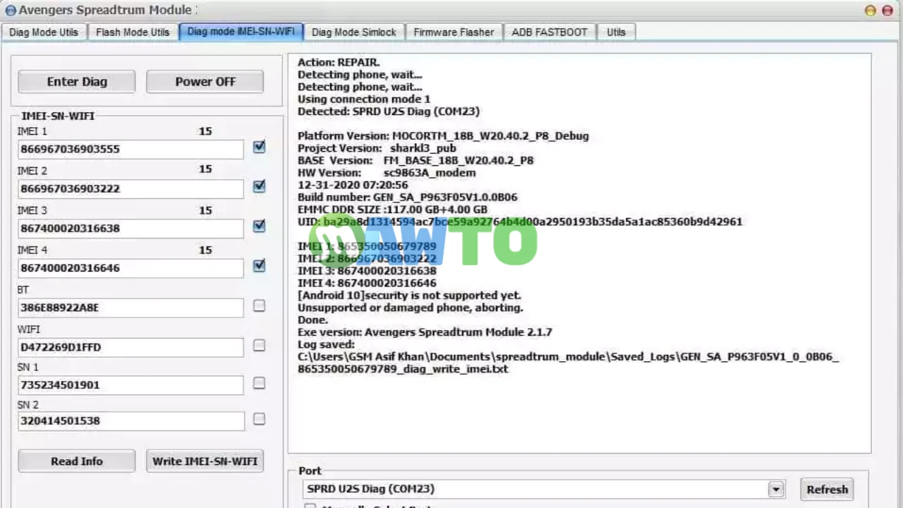This screenshot has width=903, height=508.
Task: Focus the SN 2 input field
Action: [x=131, y=421]
